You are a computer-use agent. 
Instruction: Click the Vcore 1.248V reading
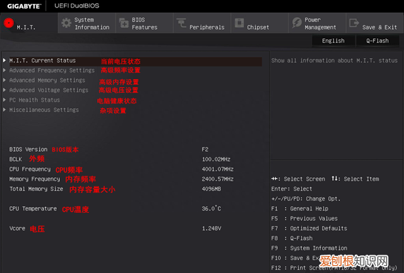click(211, 228)
